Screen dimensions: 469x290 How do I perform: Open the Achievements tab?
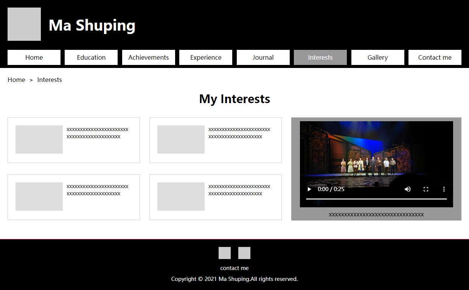pyautogui.click(x=149, y=57)
